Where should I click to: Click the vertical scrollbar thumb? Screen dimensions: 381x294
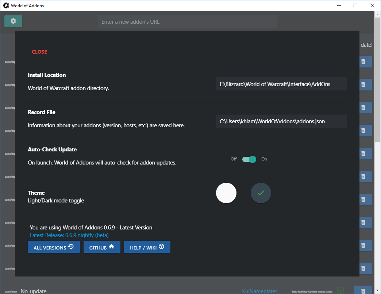[377, 80]
